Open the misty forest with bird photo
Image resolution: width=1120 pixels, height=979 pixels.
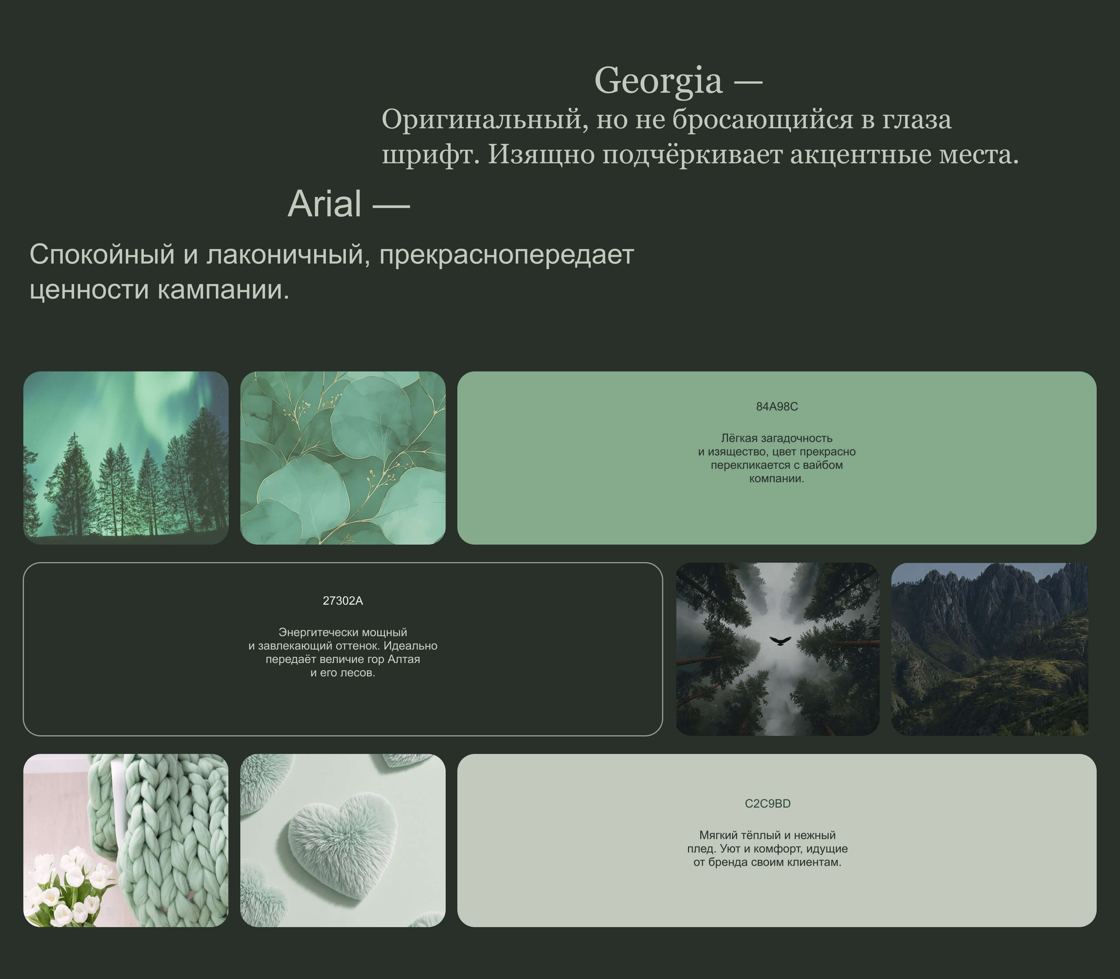pyautogui.click(x=778, y=649)
